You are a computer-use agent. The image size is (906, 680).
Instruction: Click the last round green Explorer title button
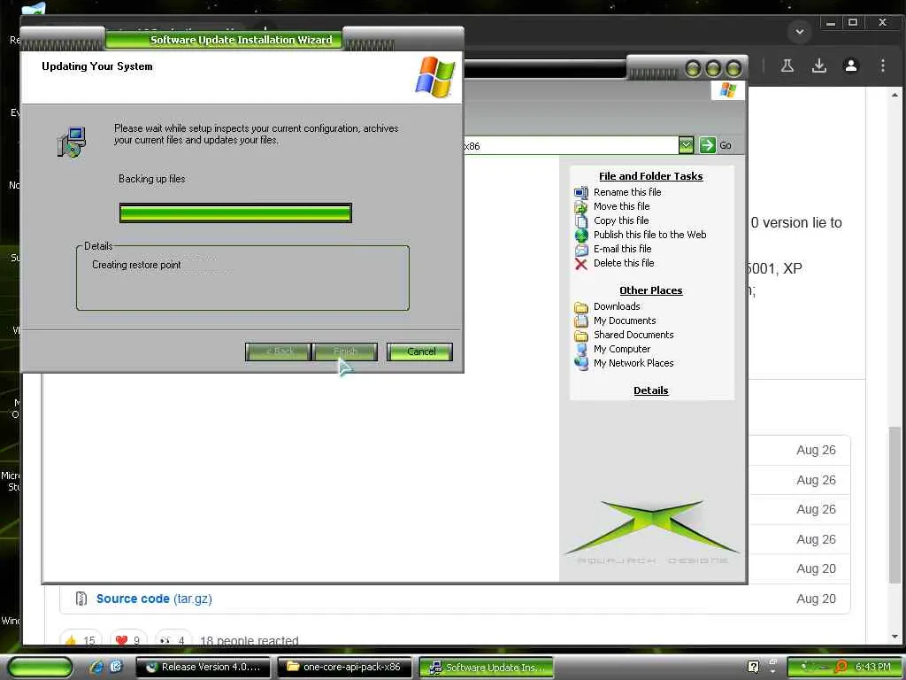tap(733, 69)
